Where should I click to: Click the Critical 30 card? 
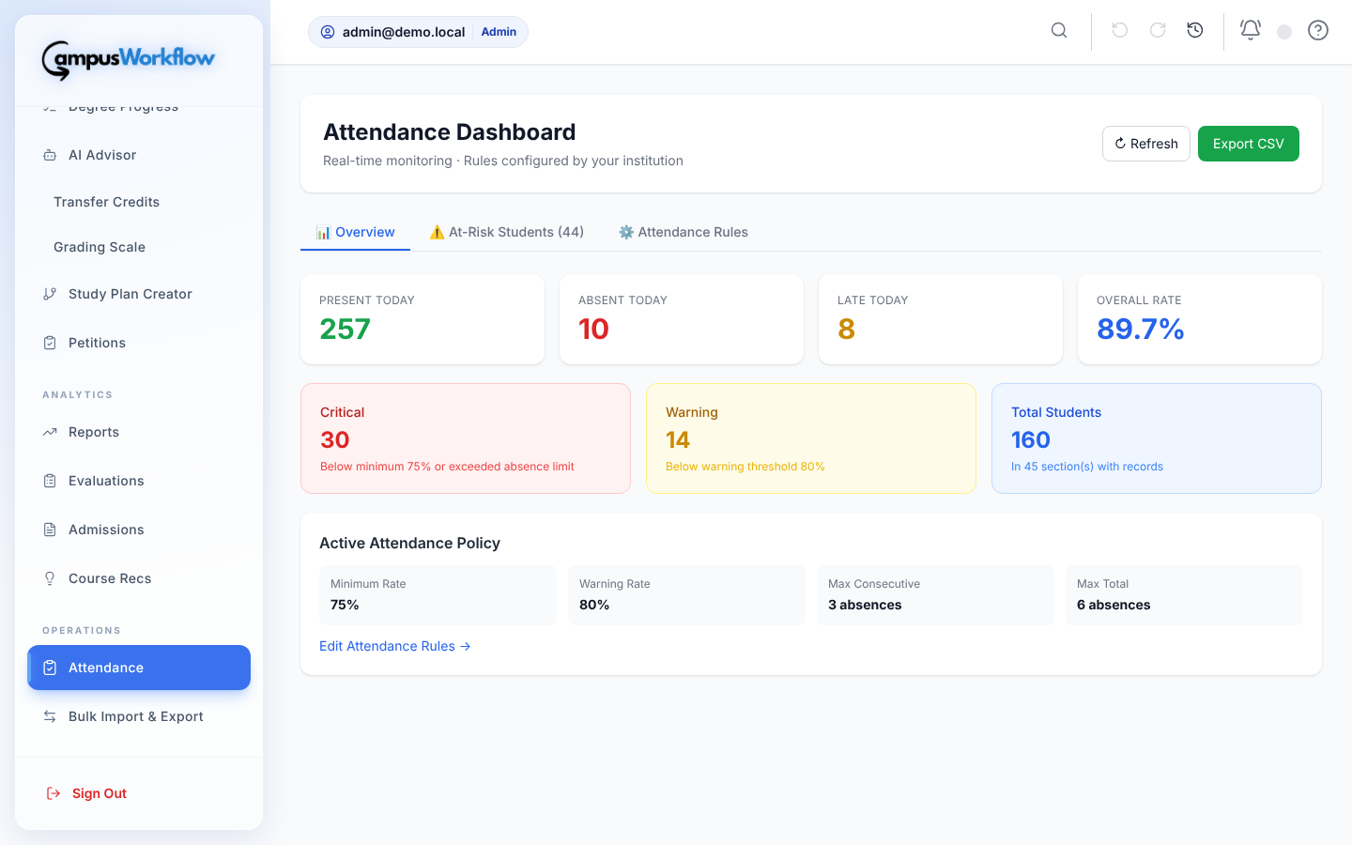pos(466,438)
